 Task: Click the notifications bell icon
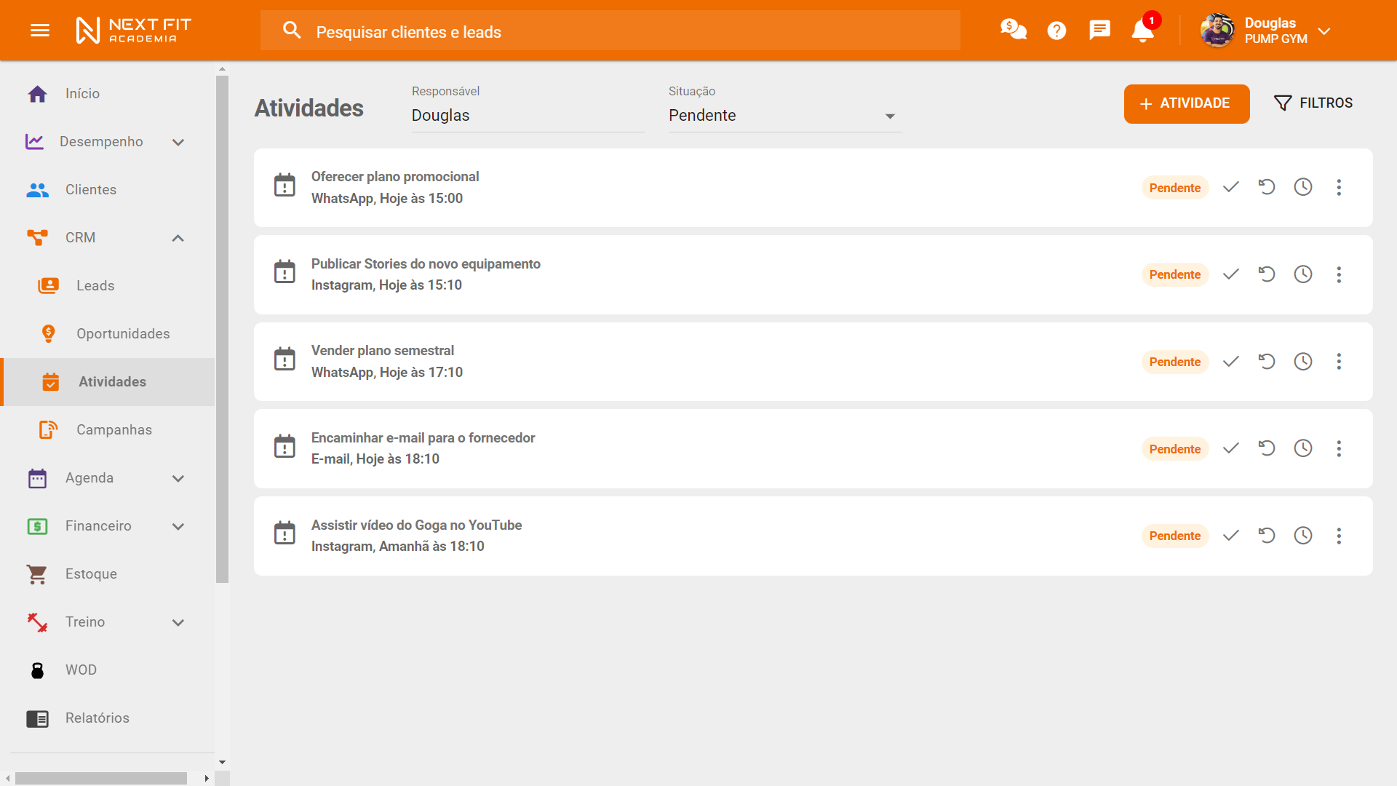1142,31
